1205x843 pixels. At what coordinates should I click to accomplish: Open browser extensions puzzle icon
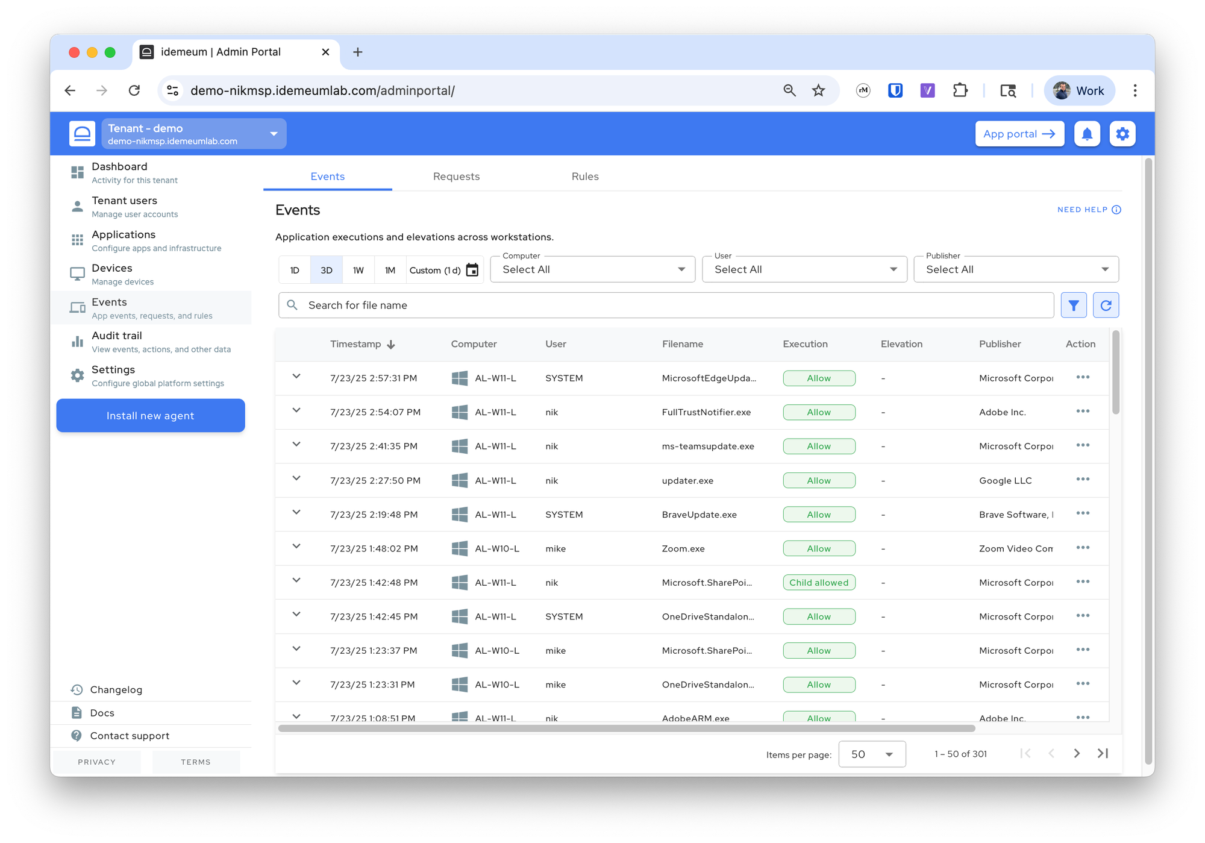pos(960,90)
